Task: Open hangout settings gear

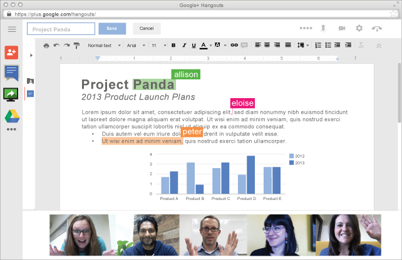Action: tap(359, 28)
